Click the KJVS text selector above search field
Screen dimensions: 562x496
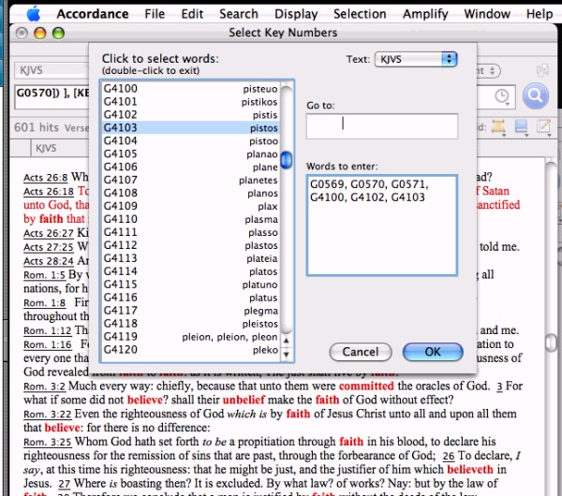tap(52, 70)
